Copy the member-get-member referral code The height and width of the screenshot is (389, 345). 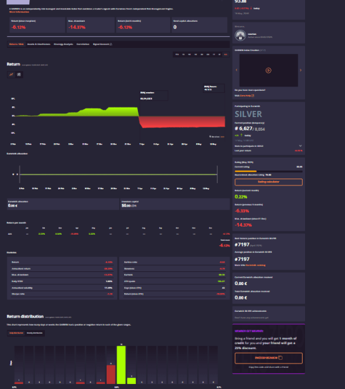coord(268,358)
